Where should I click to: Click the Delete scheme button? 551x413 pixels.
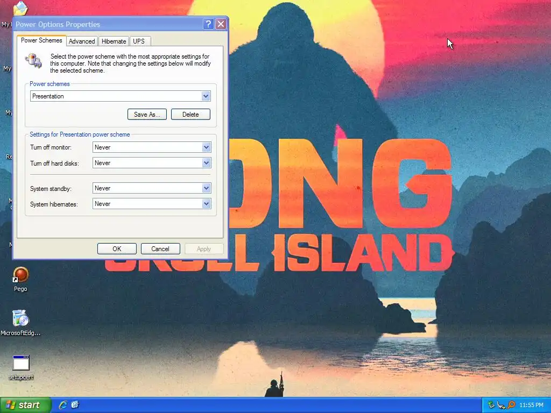190,115
